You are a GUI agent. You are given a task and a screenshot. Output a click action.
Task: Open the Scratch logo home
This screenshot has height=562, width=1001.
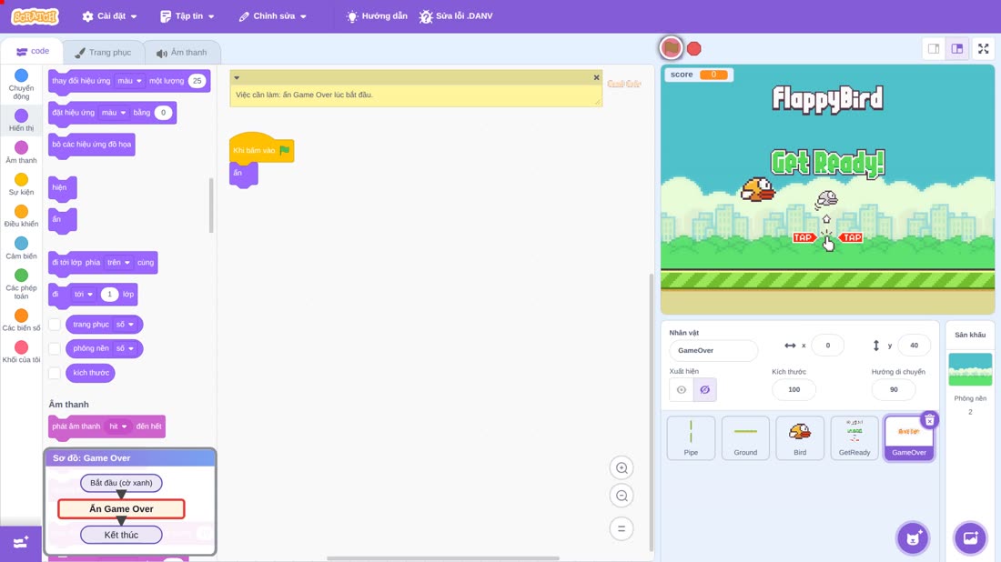pyautogui.click(x=35, y=16)
